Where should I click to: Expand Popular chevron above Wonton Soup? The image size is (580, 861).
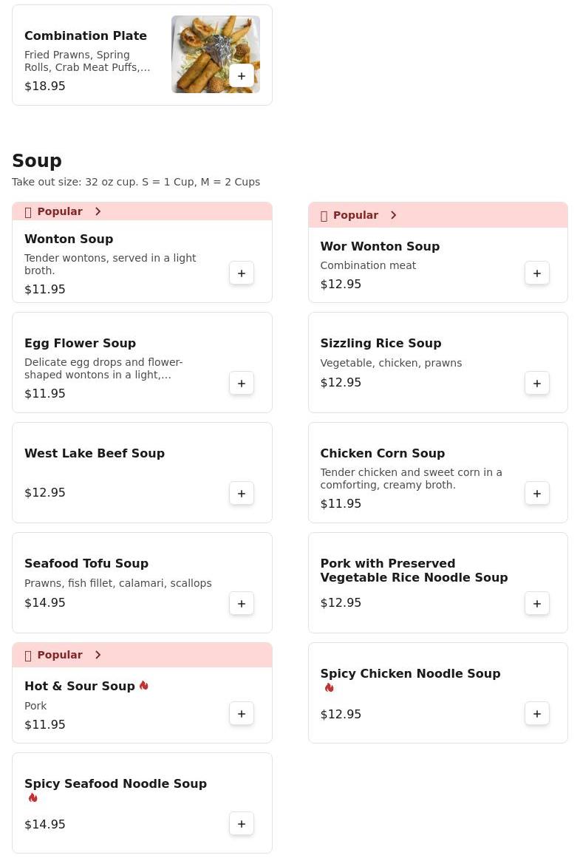point(98,211)
